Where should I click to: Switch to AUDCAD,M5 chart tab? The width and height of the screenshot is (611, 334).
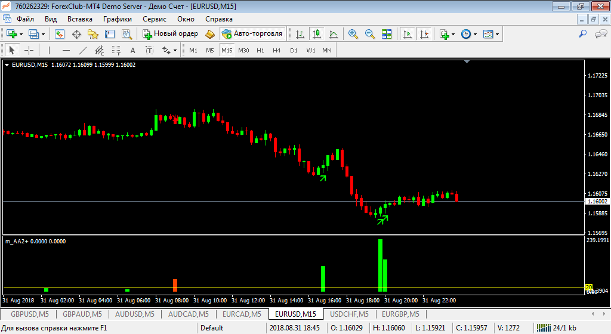pyautogui.click(x=188, y=314)
